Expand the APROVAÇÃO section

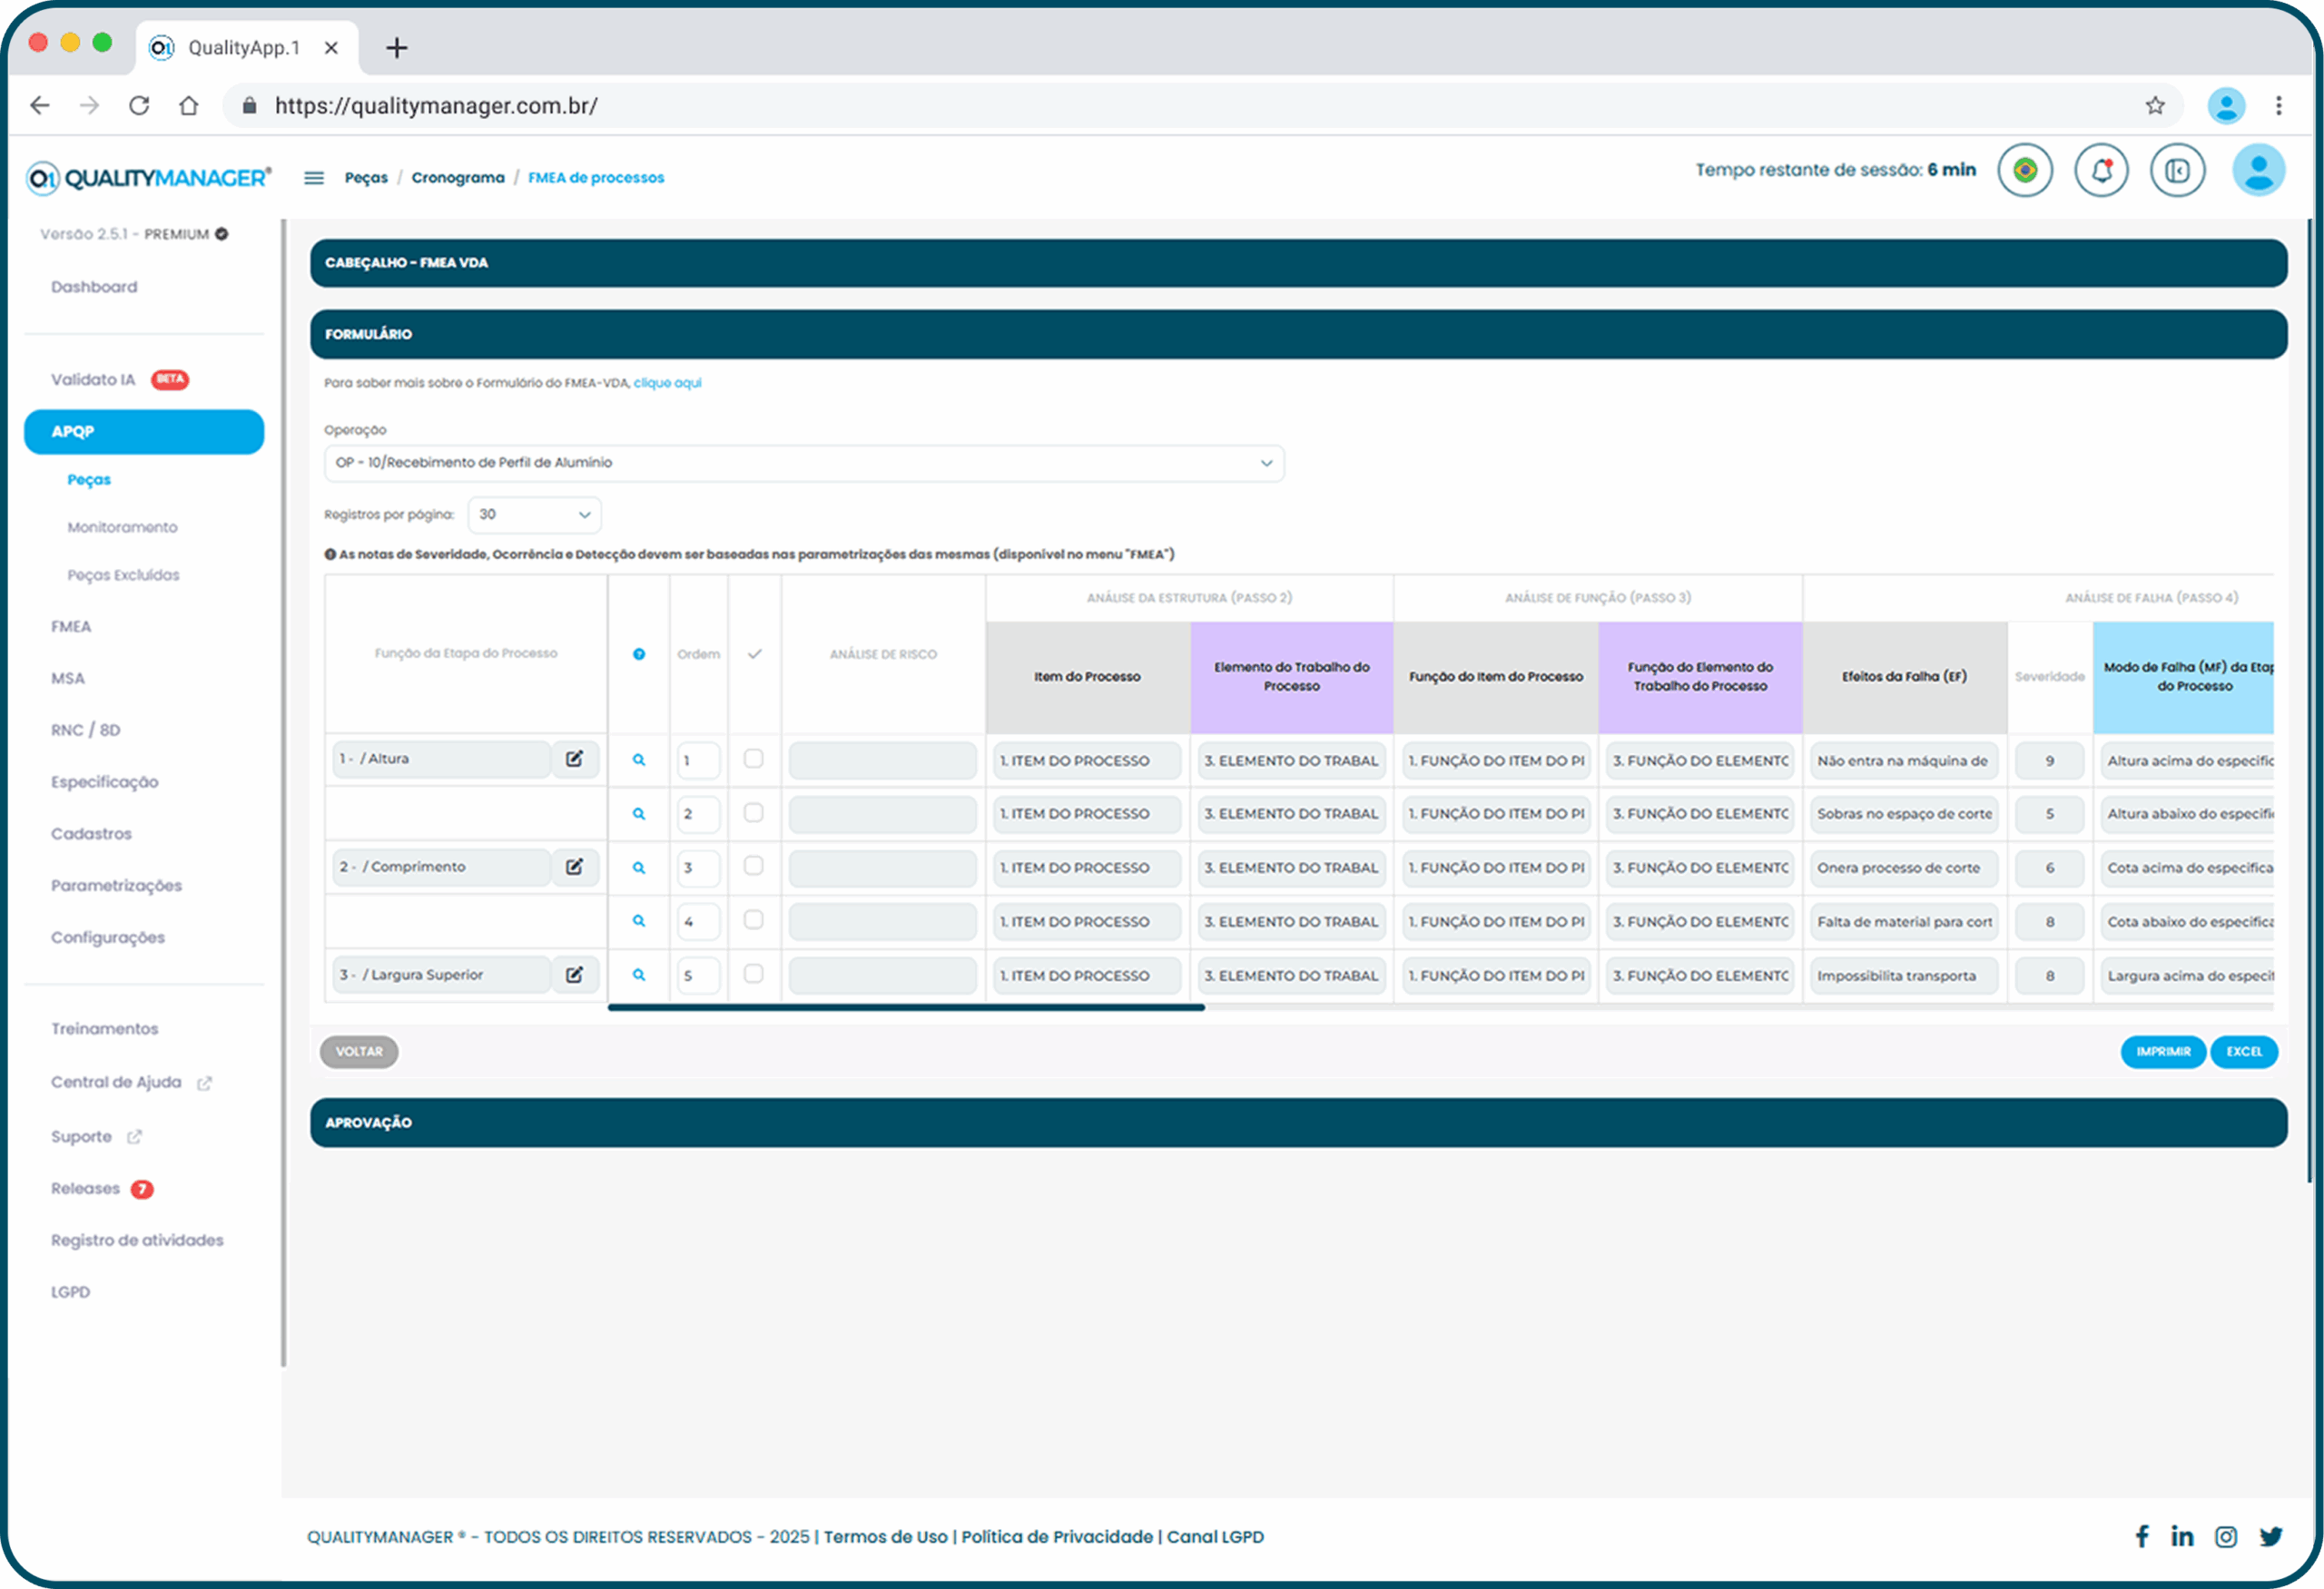tap(1298, 1123)
